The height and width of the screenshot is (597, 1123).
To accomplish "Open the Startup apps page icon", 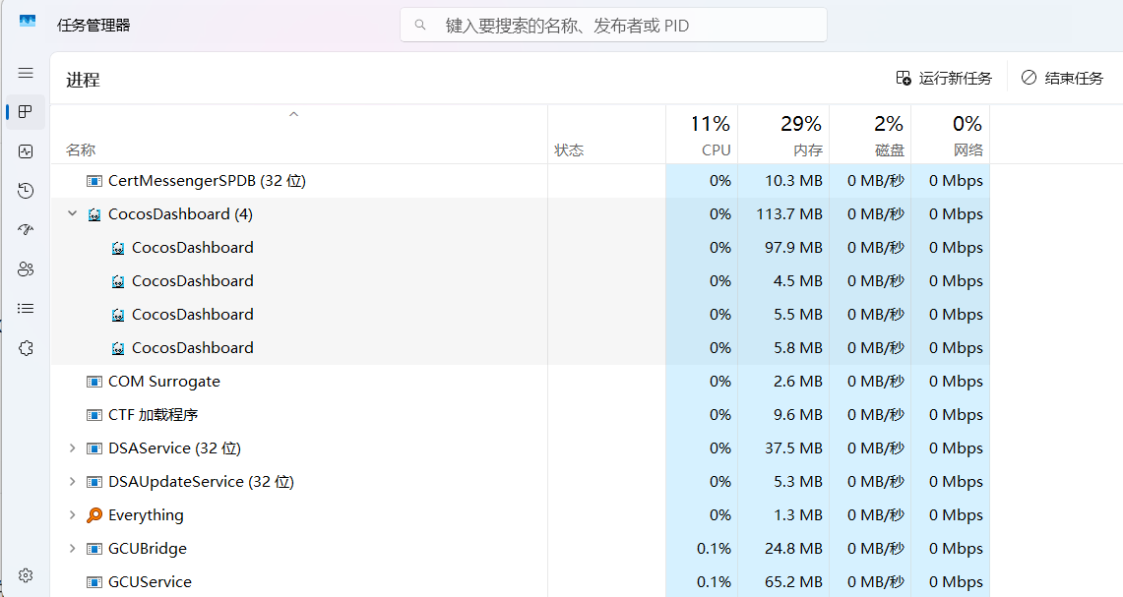I will (26, 230).
